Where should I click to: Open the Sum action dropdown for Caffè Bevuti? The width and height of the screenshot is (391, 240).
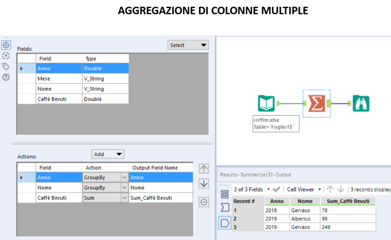[x=124, y=198]
